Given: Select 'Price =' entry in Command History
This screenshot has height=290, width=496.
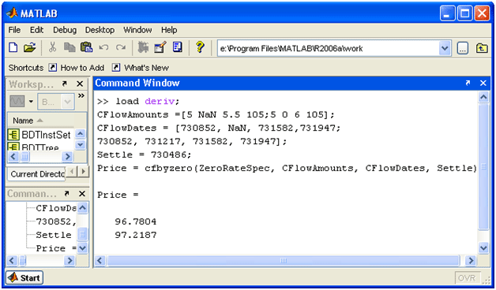Looking at the screenshot, I should click(56, 248).
